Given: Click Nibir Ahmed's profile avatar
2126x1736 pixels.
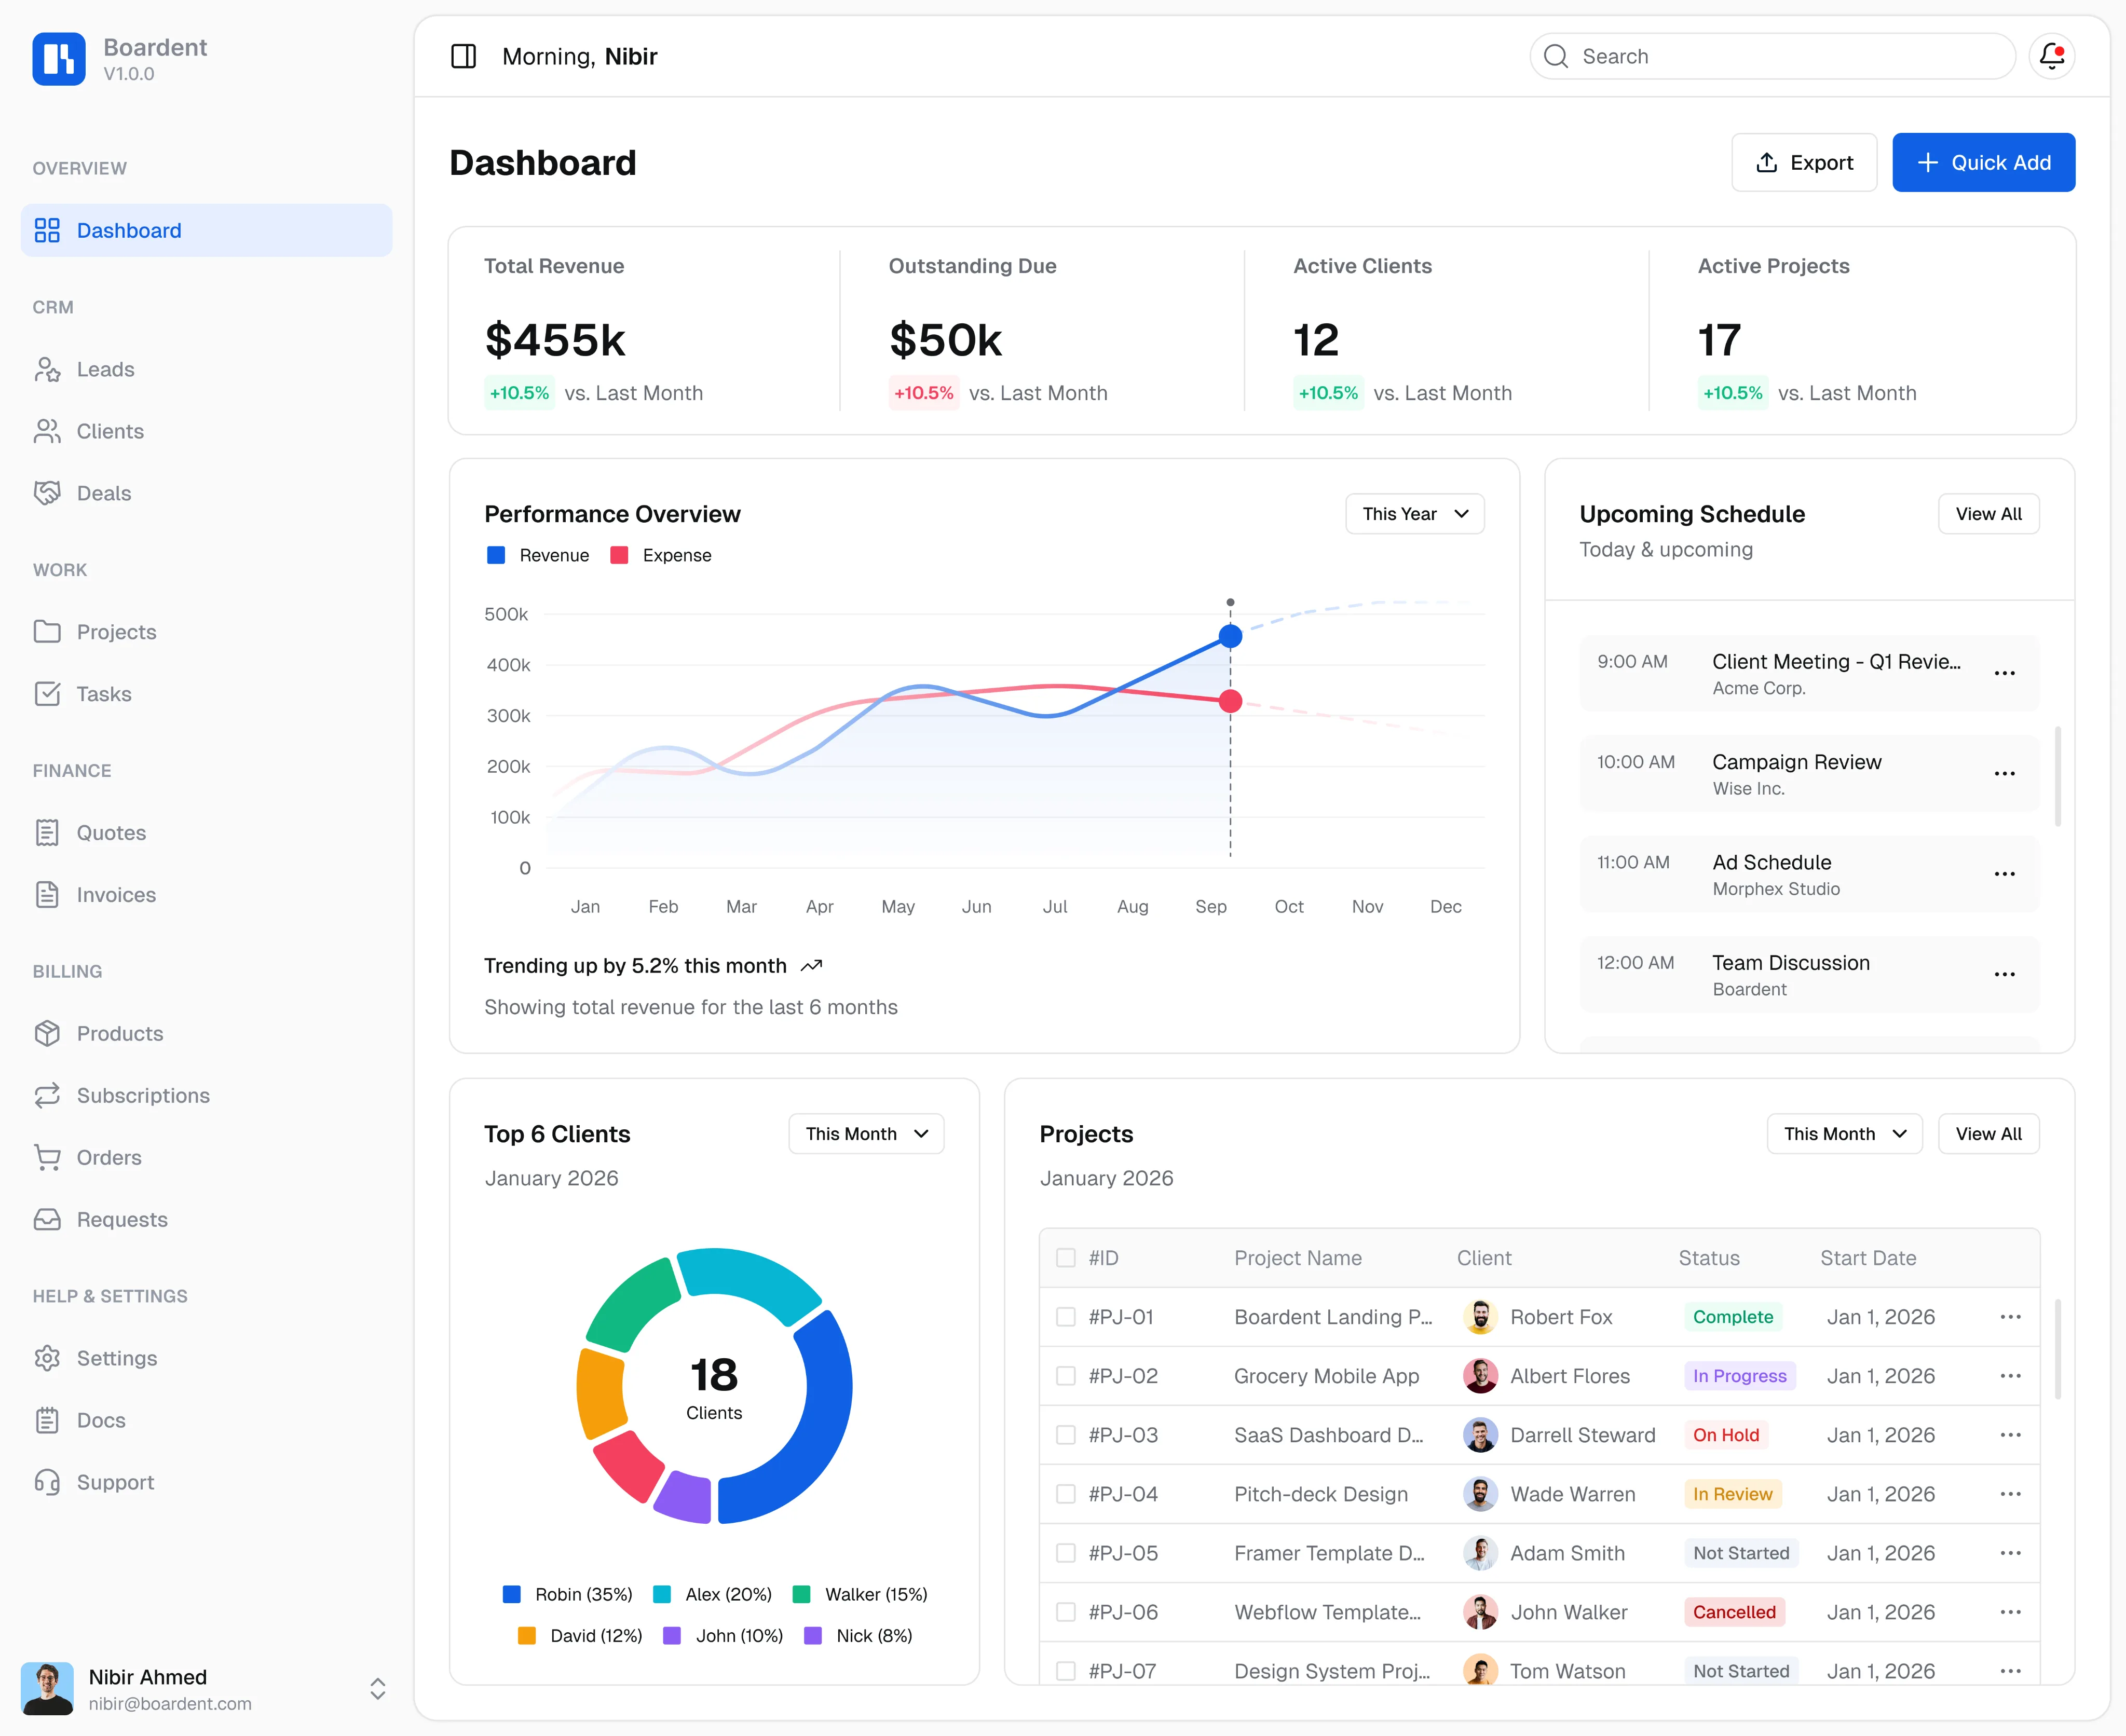Looking at the screenshot, I should 47,1689.
